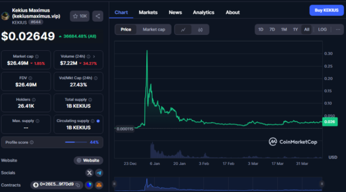
Task: Click the $0.02649 price text
Action: pyautogui.click(x=28, y=36)
